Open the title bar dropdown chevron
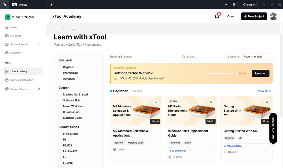Screen dimensions: 283x168 click(x=226, y=5)
